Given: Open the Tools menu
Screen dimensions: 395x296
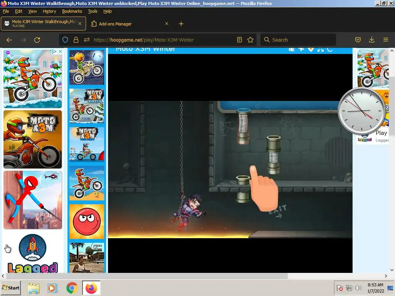Looking at the screenshot, I should click(93, 11).
